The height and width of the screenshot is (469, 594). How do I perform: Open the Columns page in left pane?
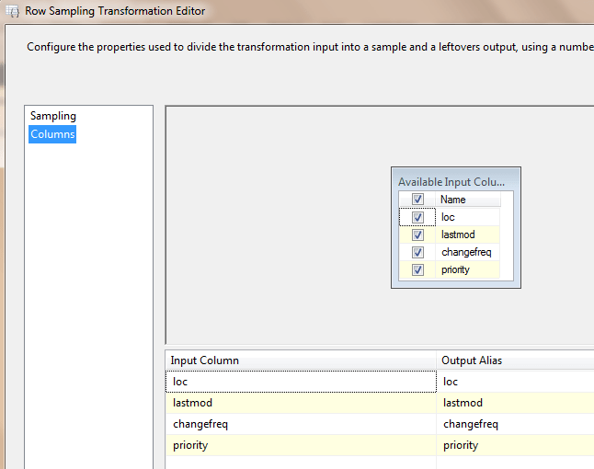coord(52,134)
